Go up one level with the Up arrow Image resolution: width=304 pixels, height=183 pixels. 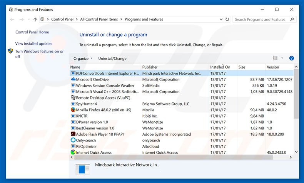click(35, 19)
